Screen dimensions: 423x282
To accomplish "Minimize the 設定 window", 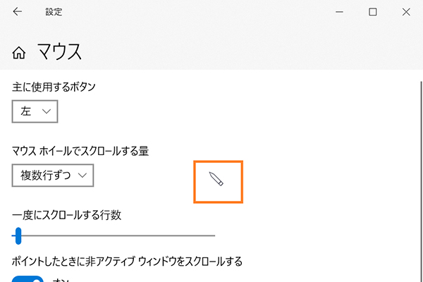I will pyautogui.click(x=340, y=11).
